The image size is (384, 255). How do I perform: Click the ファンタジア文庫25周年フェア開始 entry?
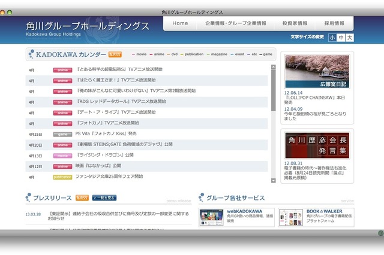coord(109,177)
